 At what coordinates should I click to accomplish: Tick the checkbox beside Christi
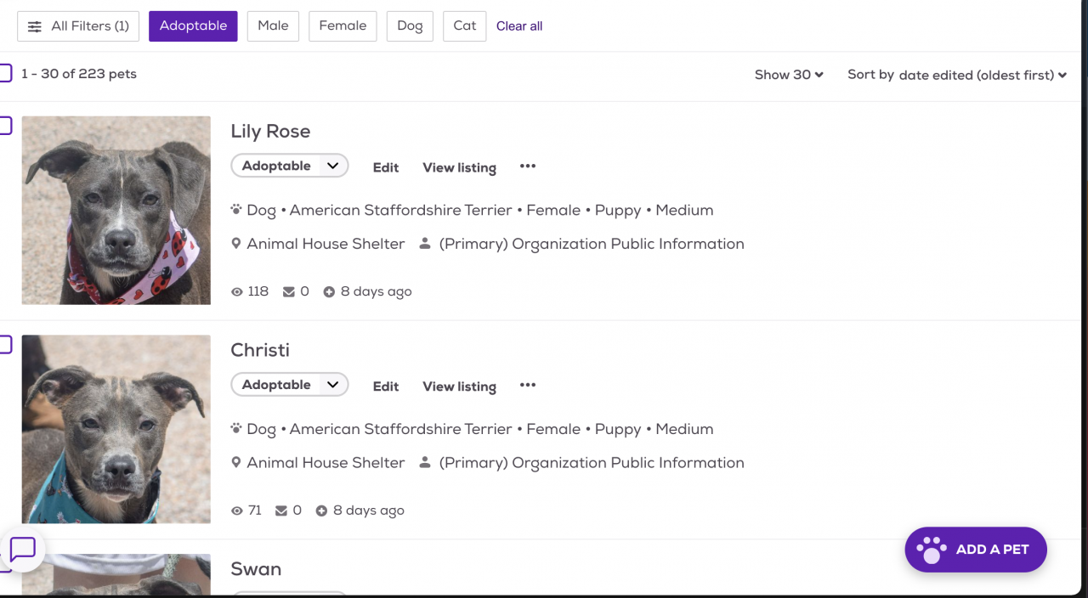tap(4, 345)
